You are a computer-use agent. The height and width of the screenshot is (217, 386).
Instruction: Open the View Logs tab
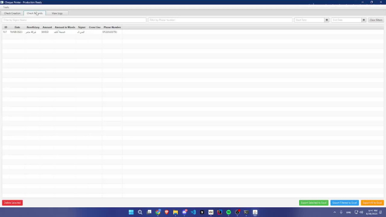(x=57, y=13)
